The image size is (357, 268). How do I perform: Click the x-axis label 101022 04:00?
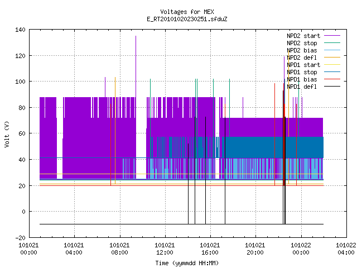click(346, 249)
